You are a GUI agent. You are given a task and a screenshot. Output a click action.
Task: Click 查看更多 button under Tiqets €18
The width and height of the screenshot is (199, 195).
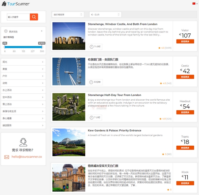[185, 148]
